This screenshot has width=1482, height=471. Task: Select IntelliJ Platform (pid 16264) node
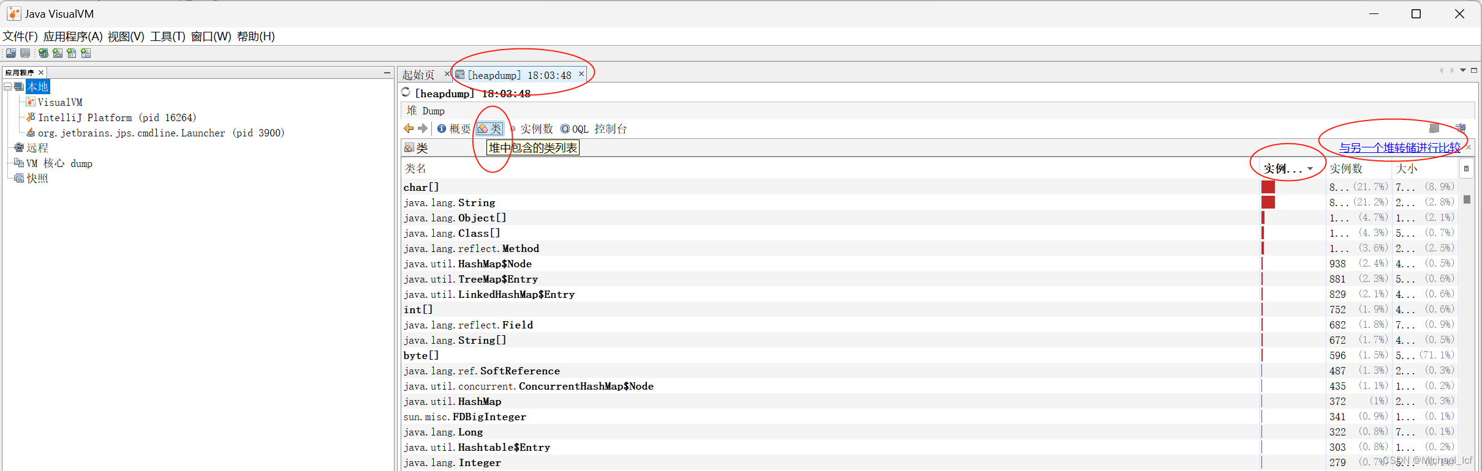pyautogui.click(x=117, y=117)
